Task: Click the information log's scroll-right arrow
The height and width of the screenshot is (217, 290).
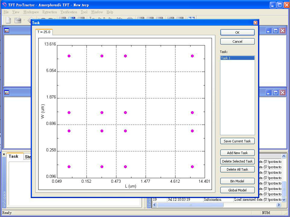Action: (x=279, y=205)
